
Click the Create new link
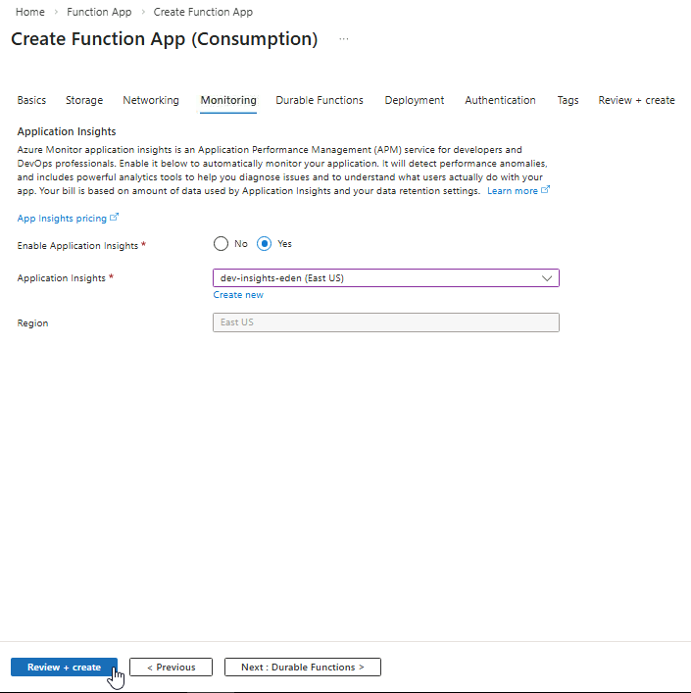tap(238, 295)
